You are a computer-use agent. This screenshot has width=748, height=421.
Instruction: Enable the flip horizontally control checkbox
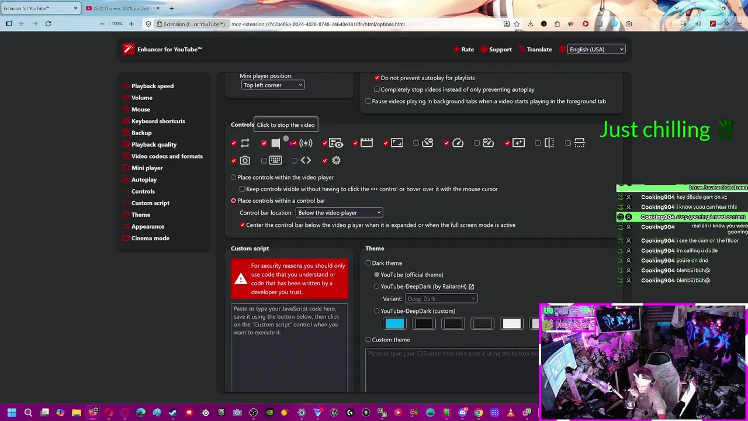pos(538,143)
